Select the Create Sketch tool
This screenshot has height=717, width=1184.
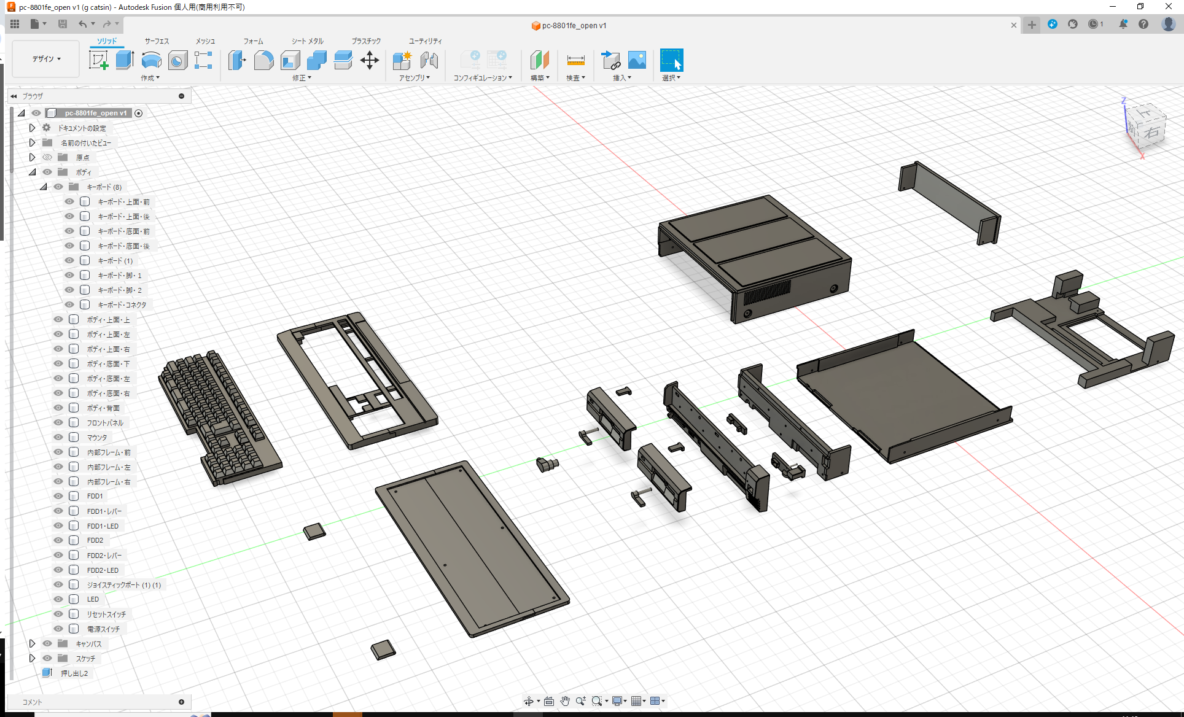(99, 60)
